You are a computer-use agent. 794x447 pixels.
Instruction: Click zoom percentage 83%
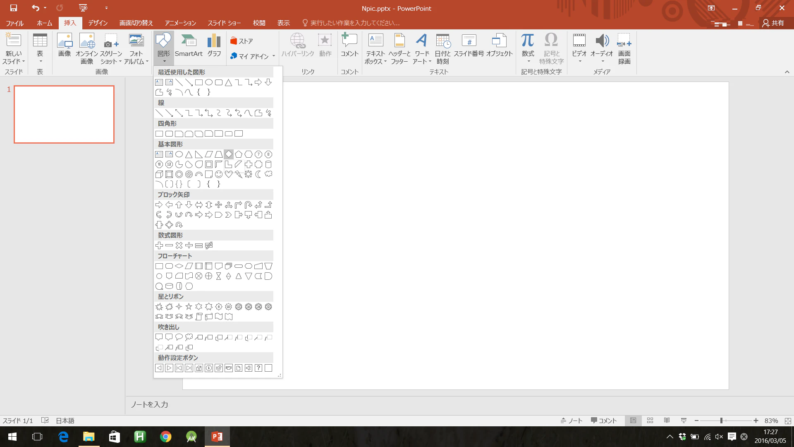coord(771,421)
